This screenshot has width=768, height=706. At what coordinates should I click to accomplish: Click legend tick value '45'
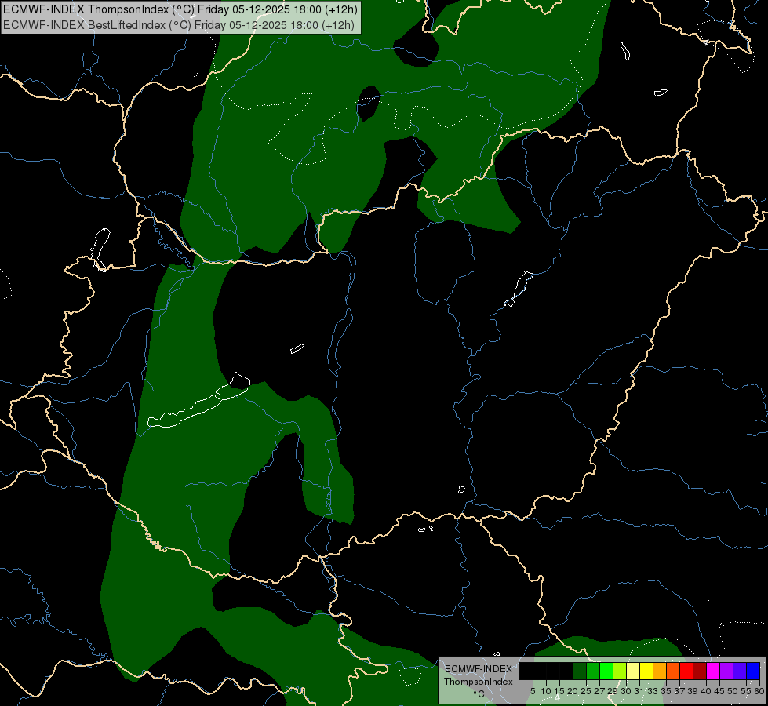(x=719, y=691)
